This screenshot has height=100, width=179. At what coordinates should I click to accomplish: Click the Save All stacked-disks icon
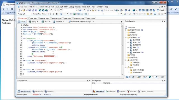36,10
